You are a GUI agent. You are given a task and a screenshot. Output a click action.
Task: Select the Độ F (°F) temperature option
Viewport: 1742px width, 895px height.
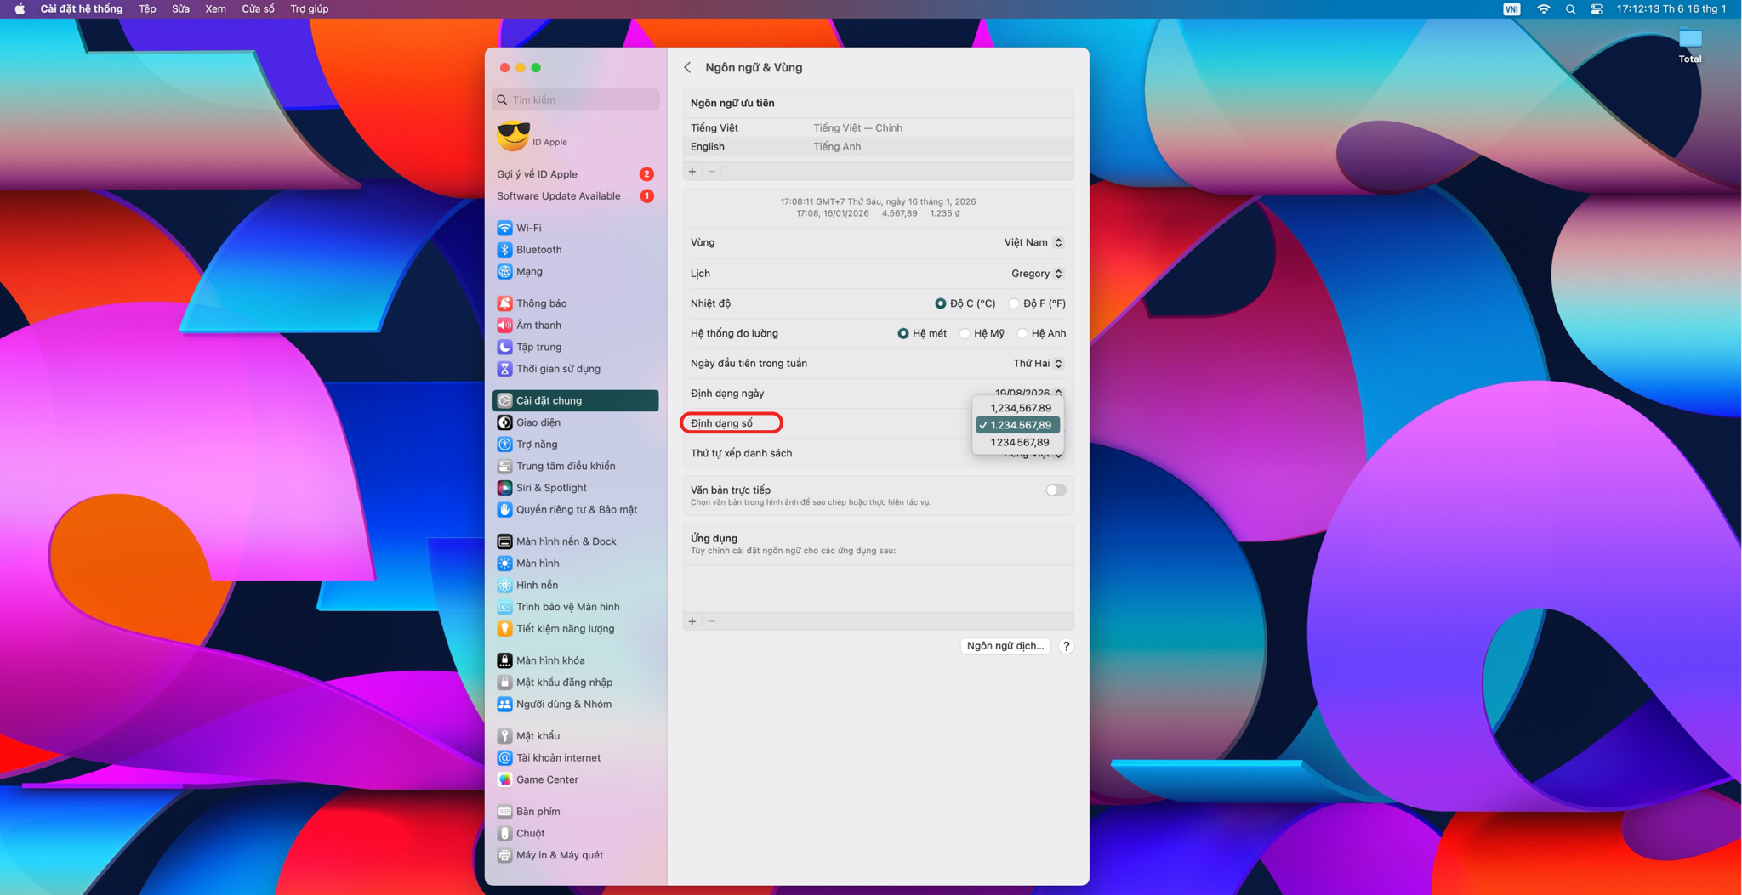[x=1014, y=303]
